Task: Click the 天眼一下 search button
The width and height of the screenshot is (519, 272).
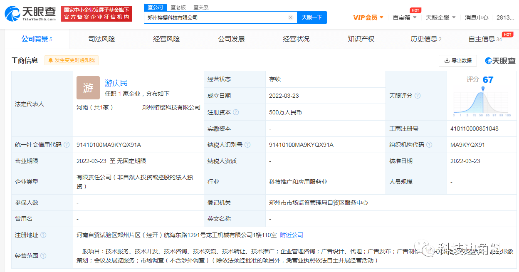Action: 312,17
